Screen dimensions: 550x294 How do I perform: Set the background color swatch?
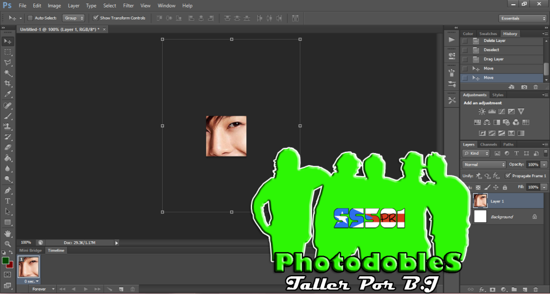[10, 265]
